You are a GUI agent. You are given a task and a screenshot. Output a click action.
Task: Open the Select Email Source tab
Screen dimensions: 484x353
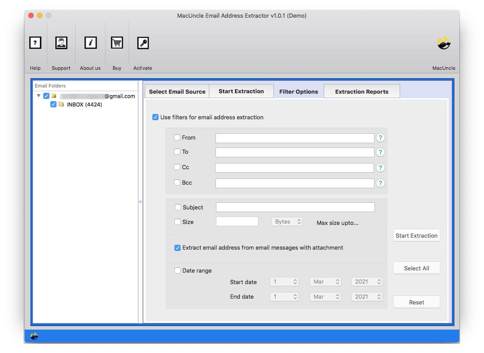tap(177, 91)
